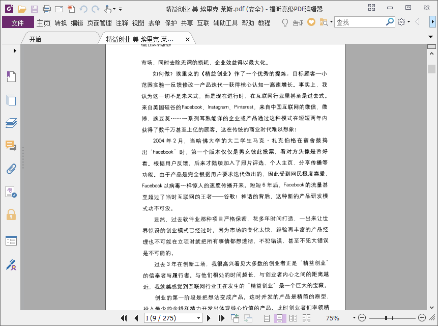Click the magnifier search icon in find box
The image size is (438, 326).
tap(390, 21)
